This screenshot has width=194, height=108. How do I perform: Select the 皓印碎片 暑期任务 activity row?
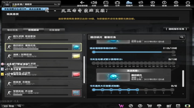(x=43, y=47)
